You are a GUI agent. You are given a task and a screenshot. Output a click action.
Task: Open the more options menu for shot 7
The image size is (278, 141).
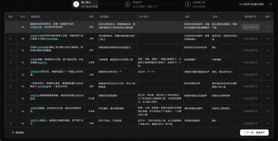coord(267,98)
